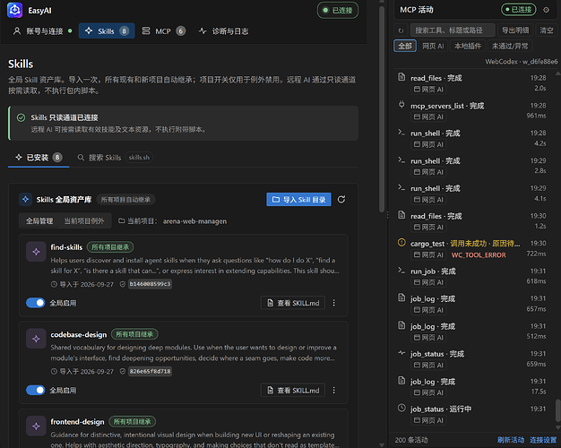Viewport: 561px width, 448px height.
Task: Click the WC_TOOL_ERROR label
Action: click(x=479, y=254)
